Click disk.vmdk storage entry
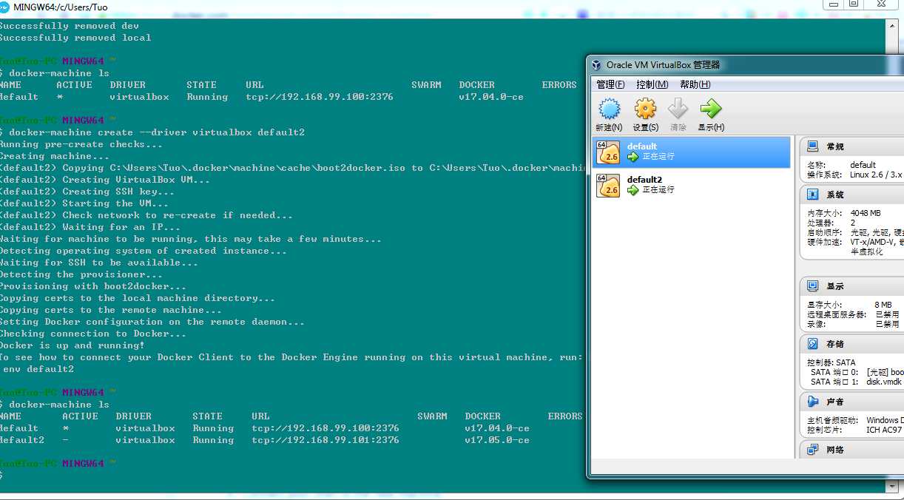The width and height of the screenshot is (904, 500). pos(884,382)
